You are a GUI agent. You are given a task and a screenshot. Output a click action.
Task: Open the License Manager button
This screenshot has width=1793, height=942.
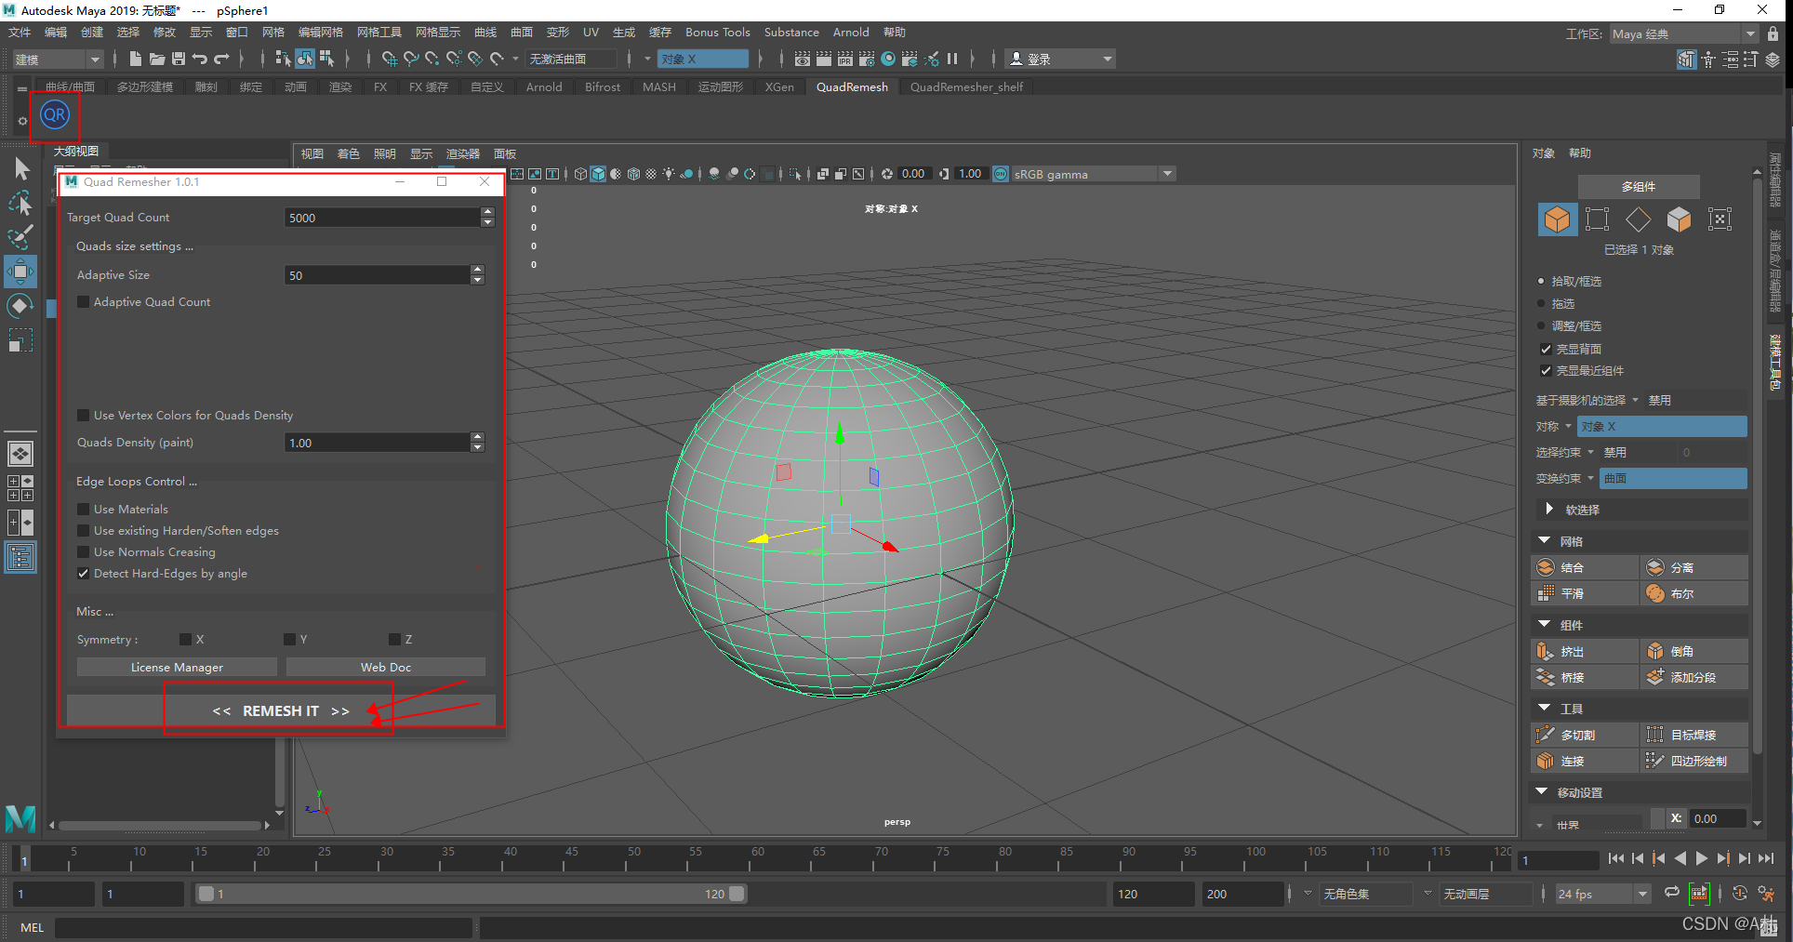point(177,667)
